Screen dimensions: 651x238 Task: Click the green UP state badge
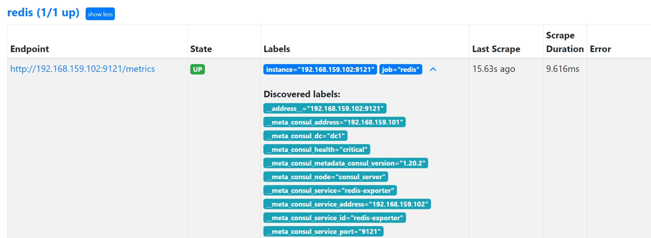click(197, 69)
